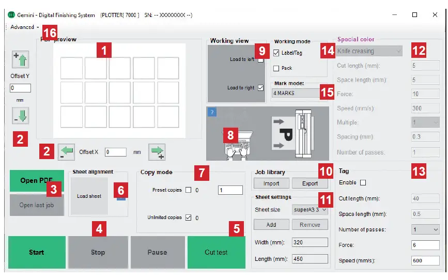Open the Sheet size superA3 dropdown
448x280 pixels.
[x=310, y=209]
